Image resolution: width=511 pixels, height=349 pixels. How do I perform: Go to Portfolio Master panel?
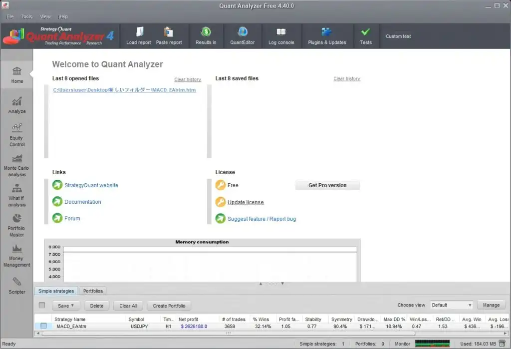pos(17,225)
